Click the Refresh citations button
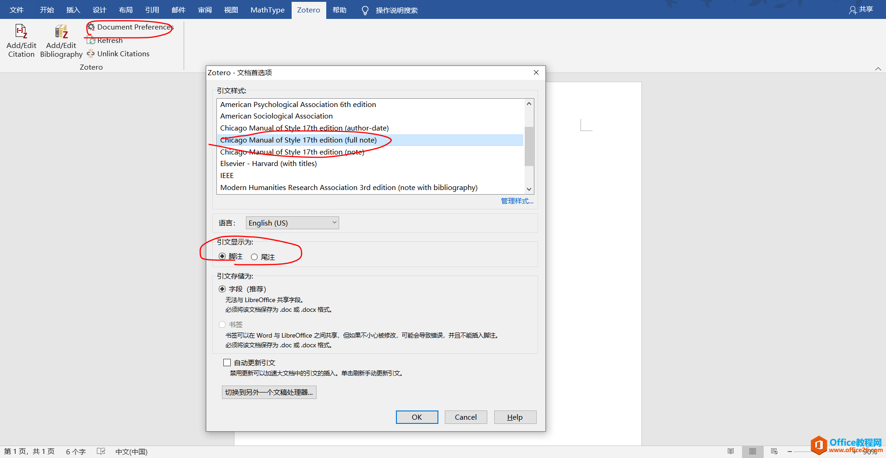Image resolution: width=886 pixels, height=458 pixels. click(x=105, y=41)
